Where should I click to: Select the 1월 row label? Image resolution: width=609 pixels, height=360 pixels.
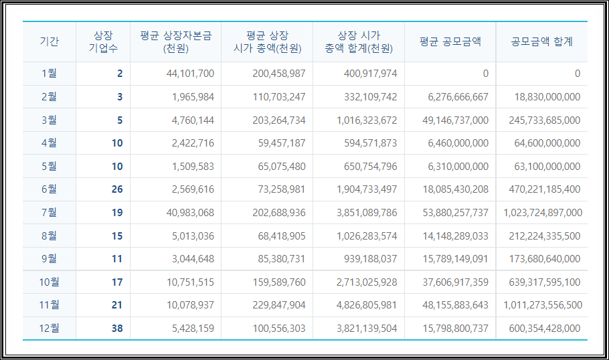coord(50,74)
